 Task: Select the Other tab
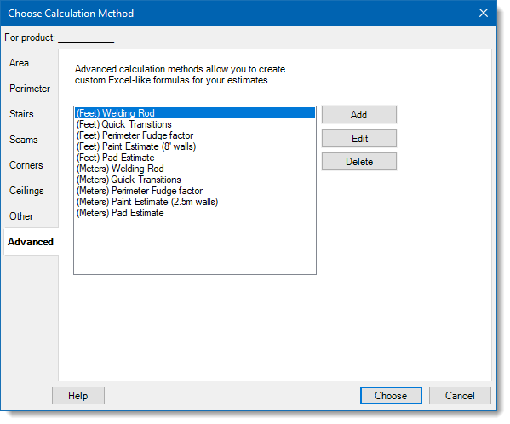21,216
